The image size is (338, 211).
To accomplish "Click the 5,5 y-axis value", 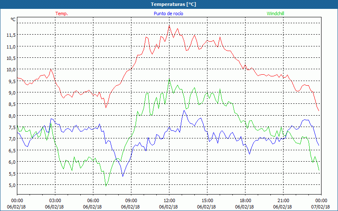I will (x=12, y=173).
